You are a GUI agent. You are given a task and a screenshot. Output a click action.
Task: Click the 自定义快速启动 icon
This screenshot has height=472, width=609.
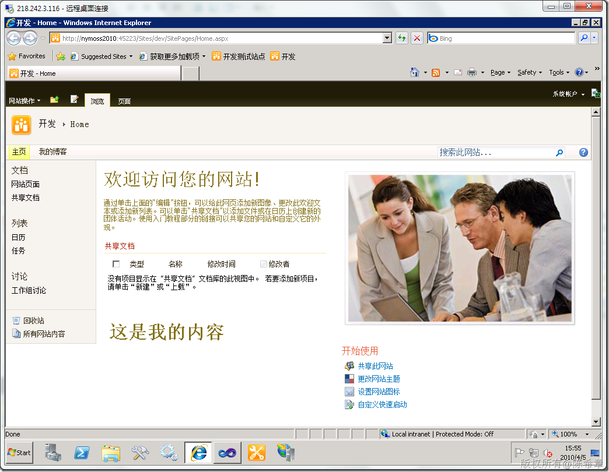pos(349,404)
